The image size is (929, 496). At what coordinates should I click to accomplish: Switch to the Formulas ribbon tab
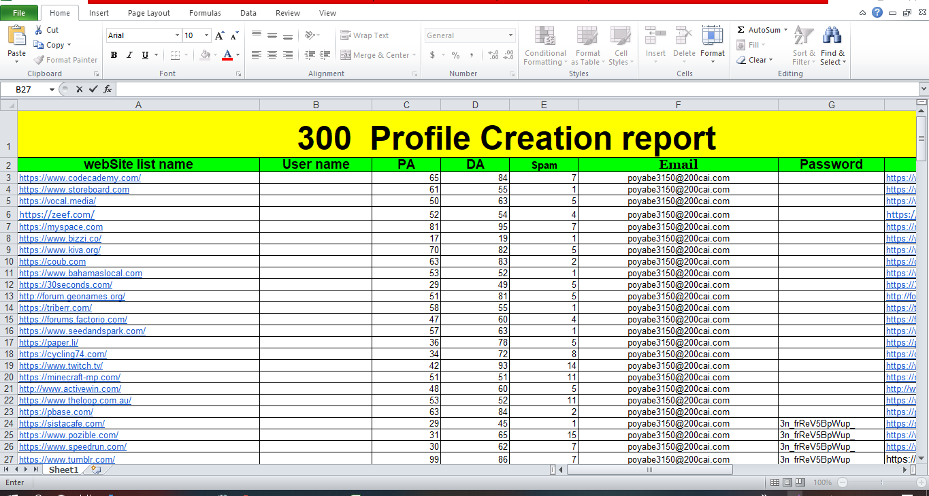[204, 12]
